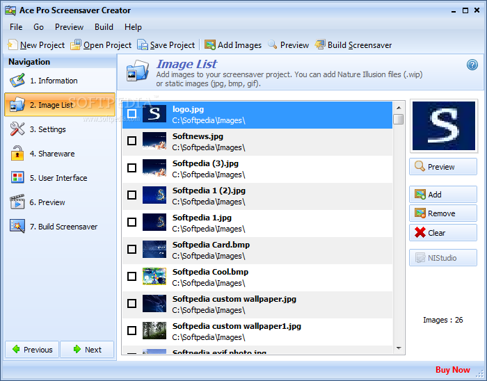
Task: Go to the 1. Information step
Action: [60, 81]
